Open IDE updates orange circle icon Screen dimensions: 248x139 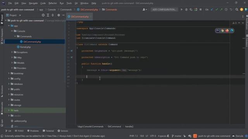(x=241, y=10)
